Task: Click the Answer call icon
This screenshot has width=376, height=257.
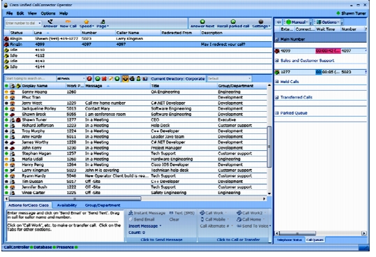Action: point(50,22)
